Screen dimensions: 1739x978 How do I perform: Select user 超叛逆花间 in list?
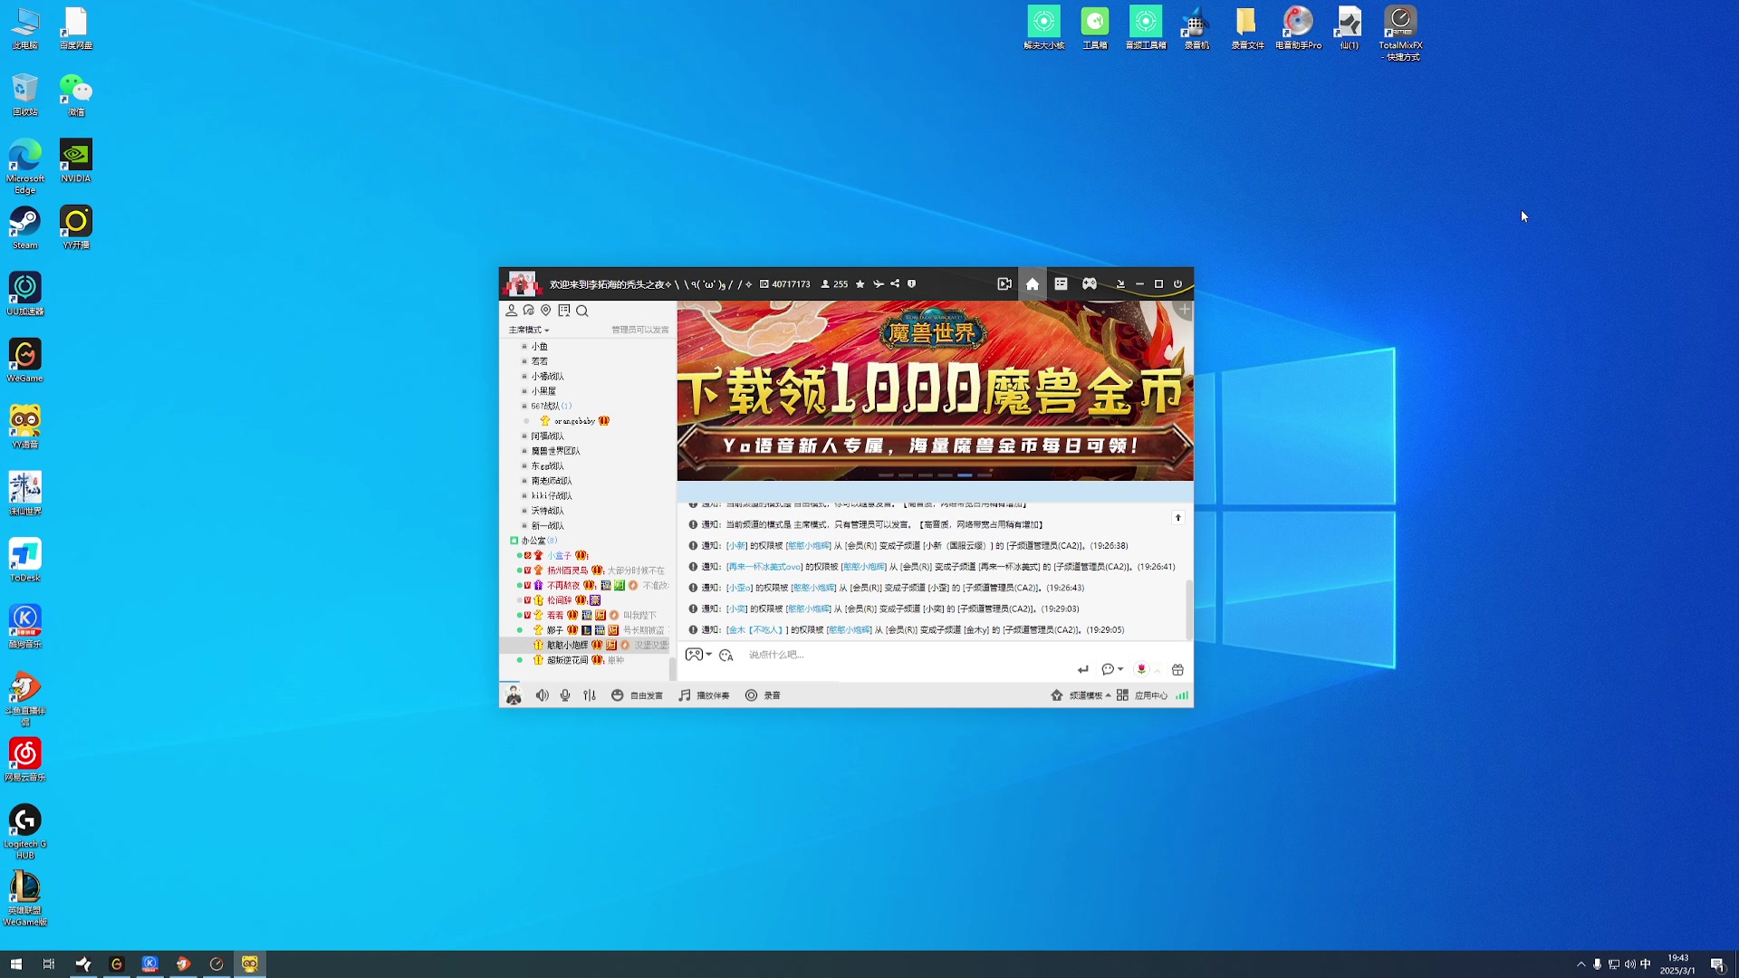(x=567, y=660)
